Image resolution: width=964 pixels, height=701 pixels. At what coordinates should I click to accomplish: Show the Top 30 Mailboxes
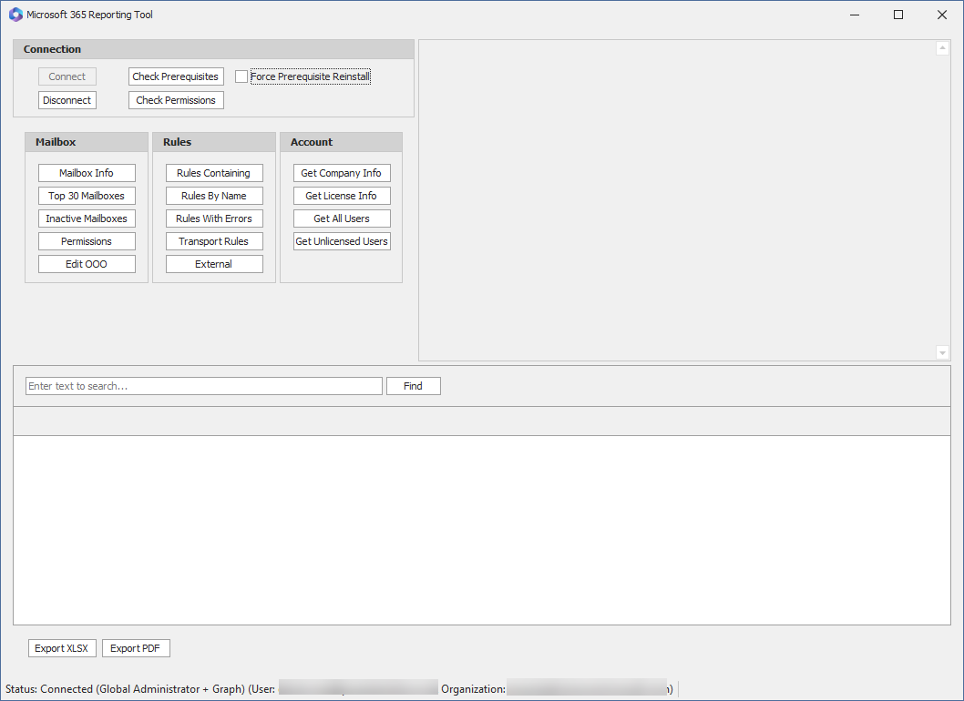87,196
